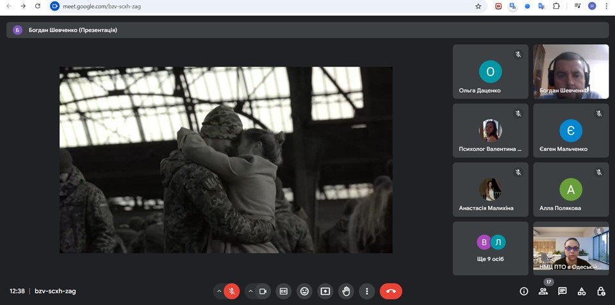Turn on closed captions
The width and height of the screenshot is (615, 305).
(x=284, y=291)
